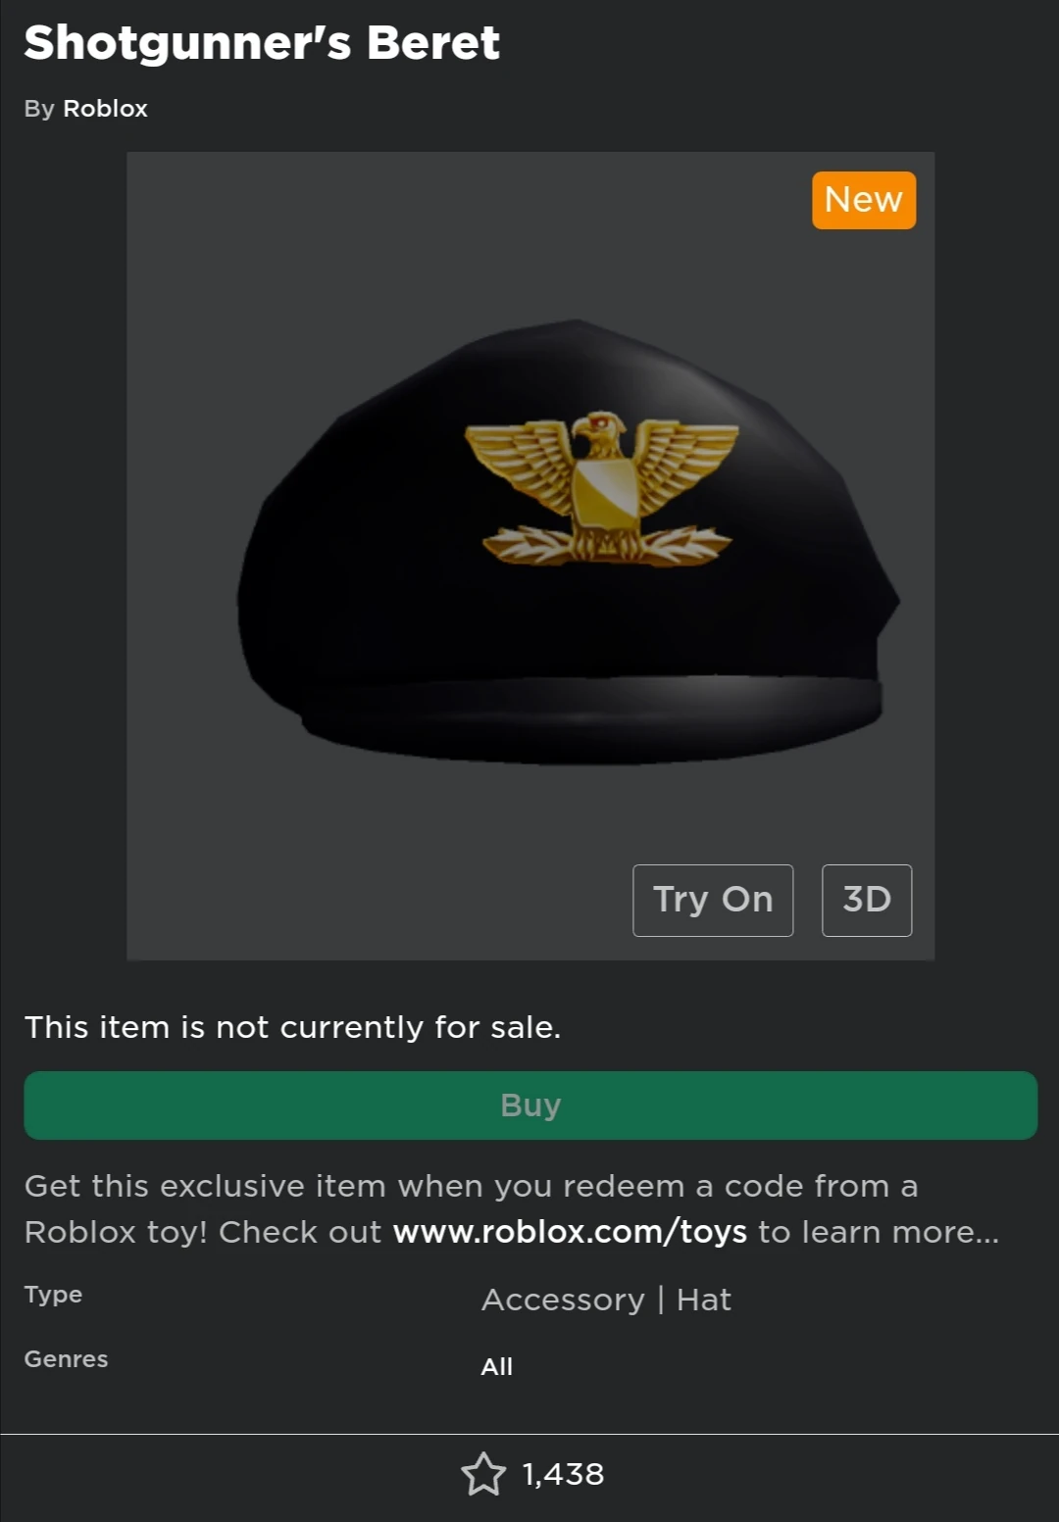Open the Roblox creator profile link
This screenshot has width=1059, height=1522.
pos(105,108)
